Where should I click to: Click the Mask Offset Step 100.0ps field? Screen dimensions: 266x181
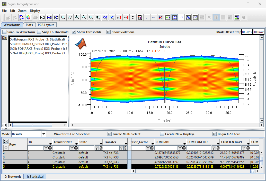(x=247, y=32)
